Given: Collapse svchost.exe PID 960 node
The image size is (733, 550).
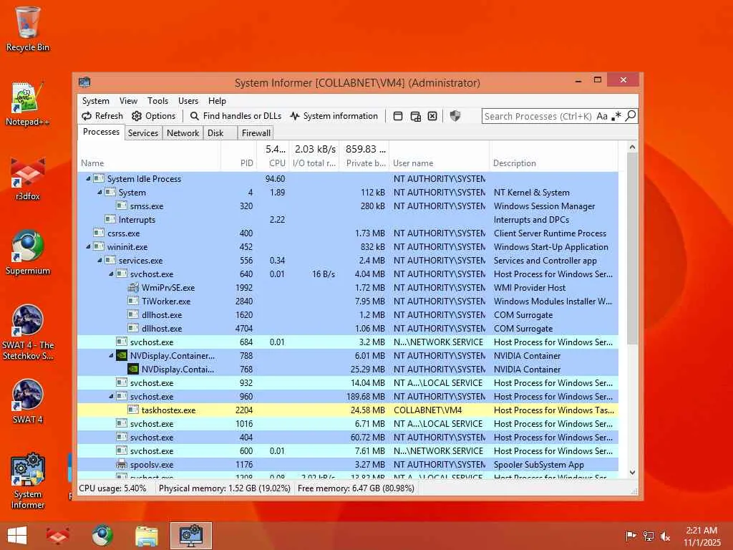Looking at the screenshot, I should click(111, 396).
